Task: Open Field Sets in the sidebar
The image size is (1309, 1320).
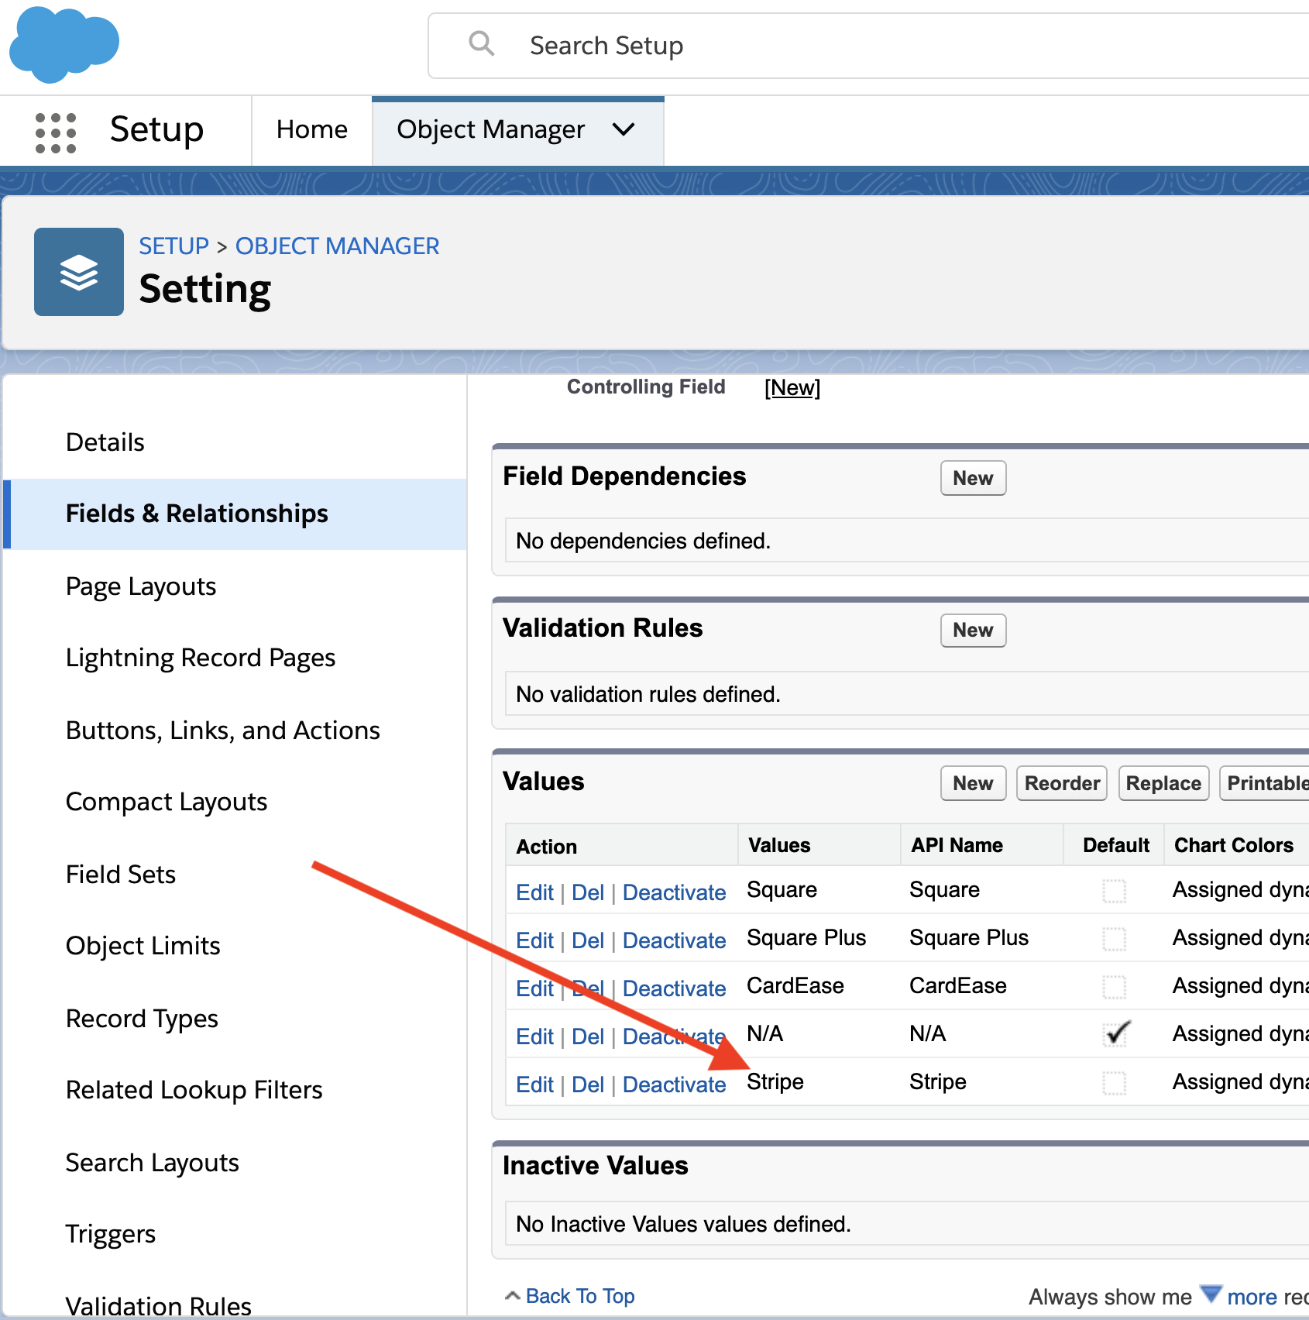Action: click(x=121, y=875)
